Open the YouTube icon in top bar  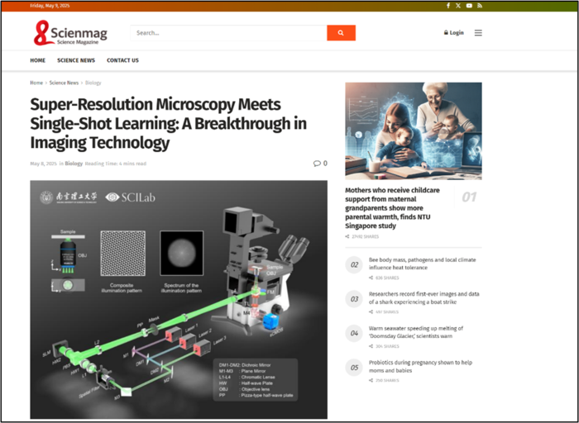469,6
